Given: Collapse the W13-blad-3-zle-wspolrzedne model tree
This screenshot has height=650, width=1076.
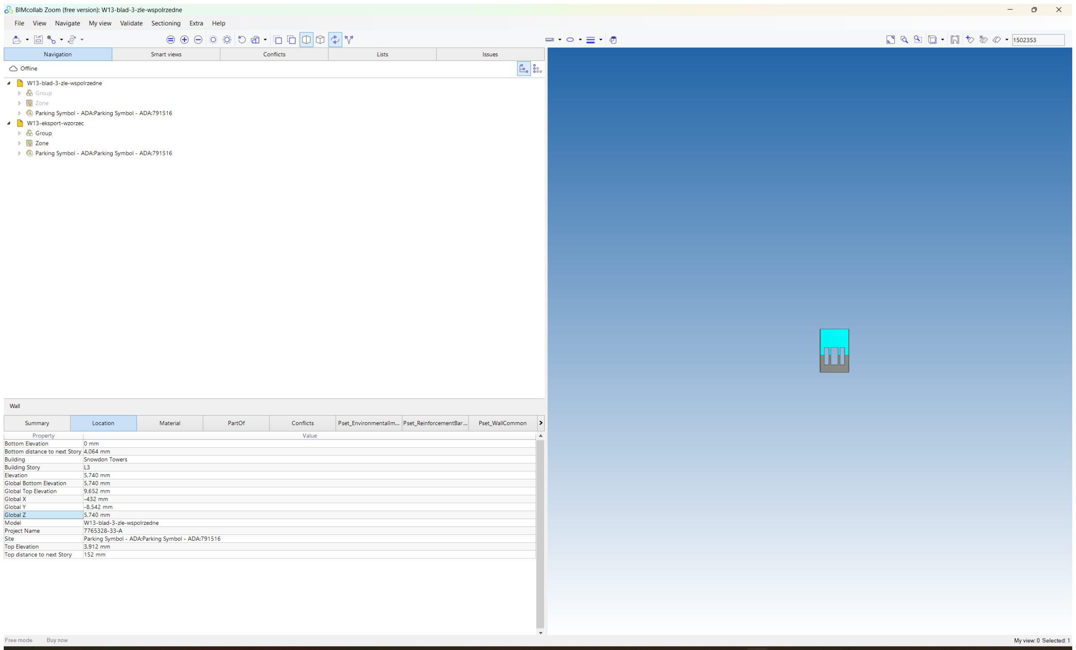Looking at the screenshot, I should point(9,83).
